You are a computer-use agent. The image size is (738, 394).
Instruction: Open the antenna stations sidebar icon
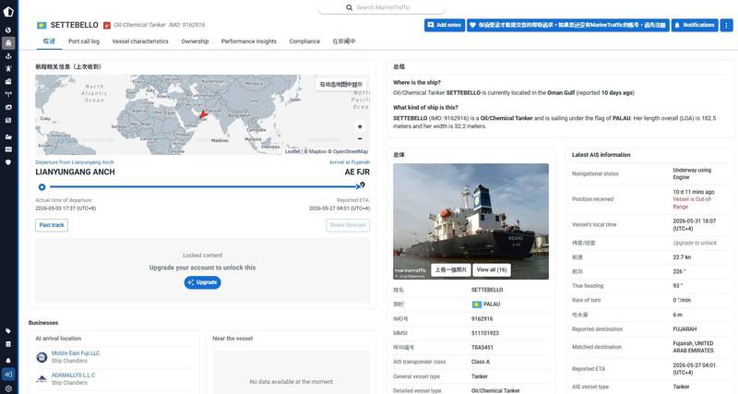tap(8, 94)
